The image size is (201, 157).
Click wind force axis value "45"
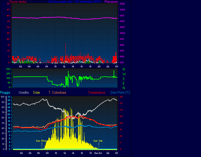(8, 10)
